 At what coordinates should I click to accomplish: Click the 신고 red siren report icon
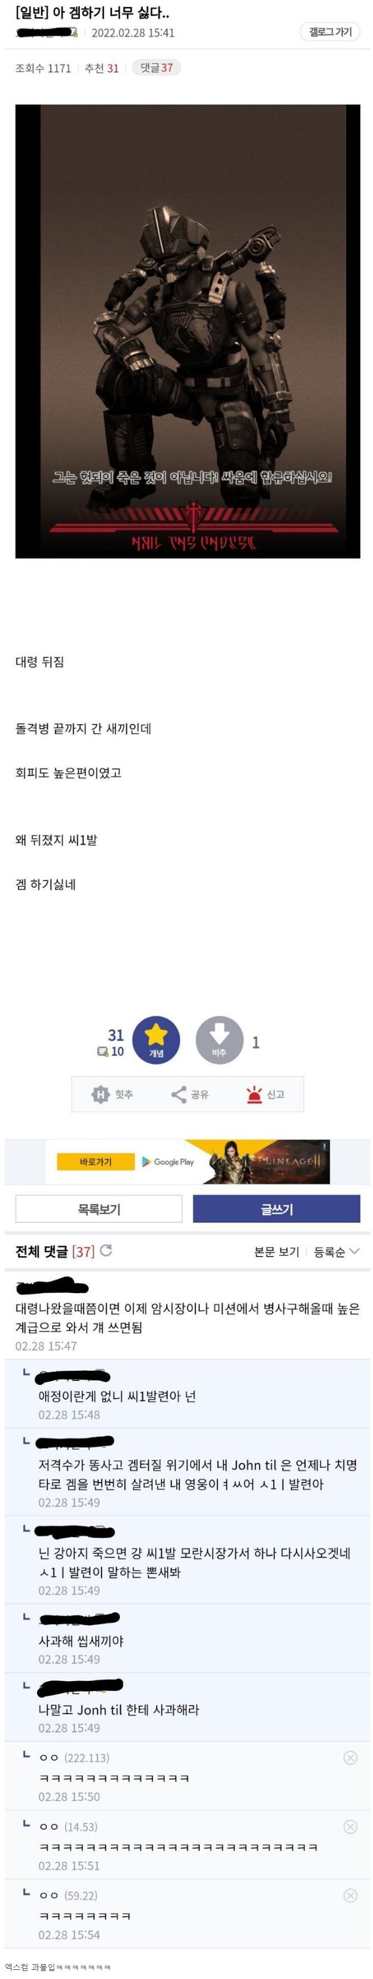(x=255, y=1093)
